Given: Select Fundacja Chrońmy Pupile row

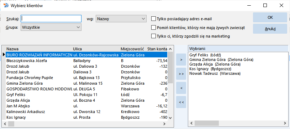Looking at the screenshot, I should (x=86, y=78).
